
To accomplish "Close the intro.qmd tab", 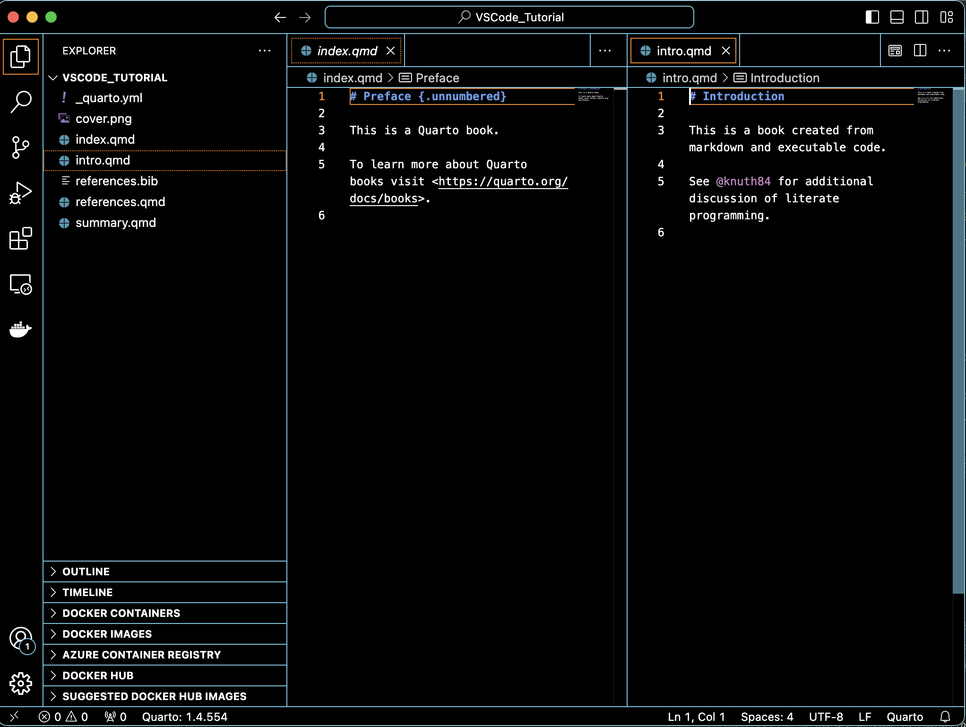I will (726, 51).
